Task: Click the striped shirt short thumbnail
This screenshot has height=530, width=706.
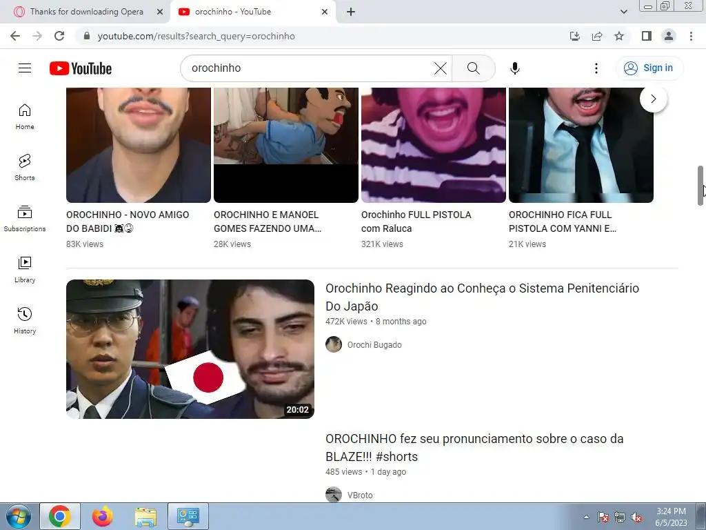Action: pyautogui.click(x=434, y=145)
